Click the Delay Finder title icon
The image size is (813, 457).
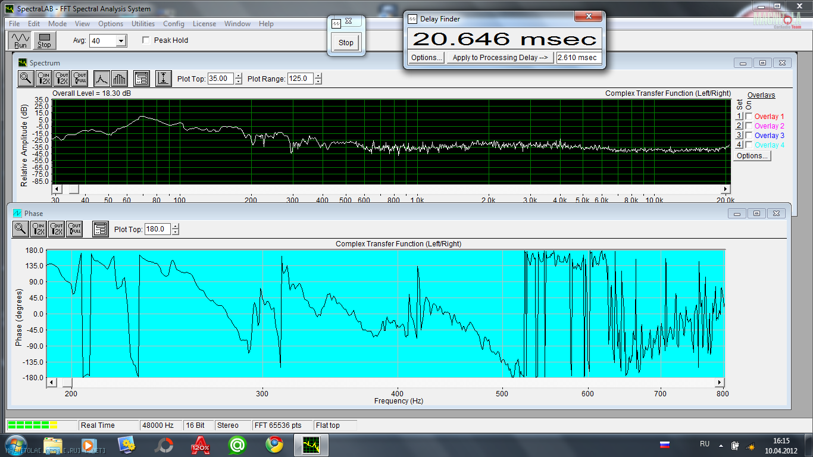point(413,18)
